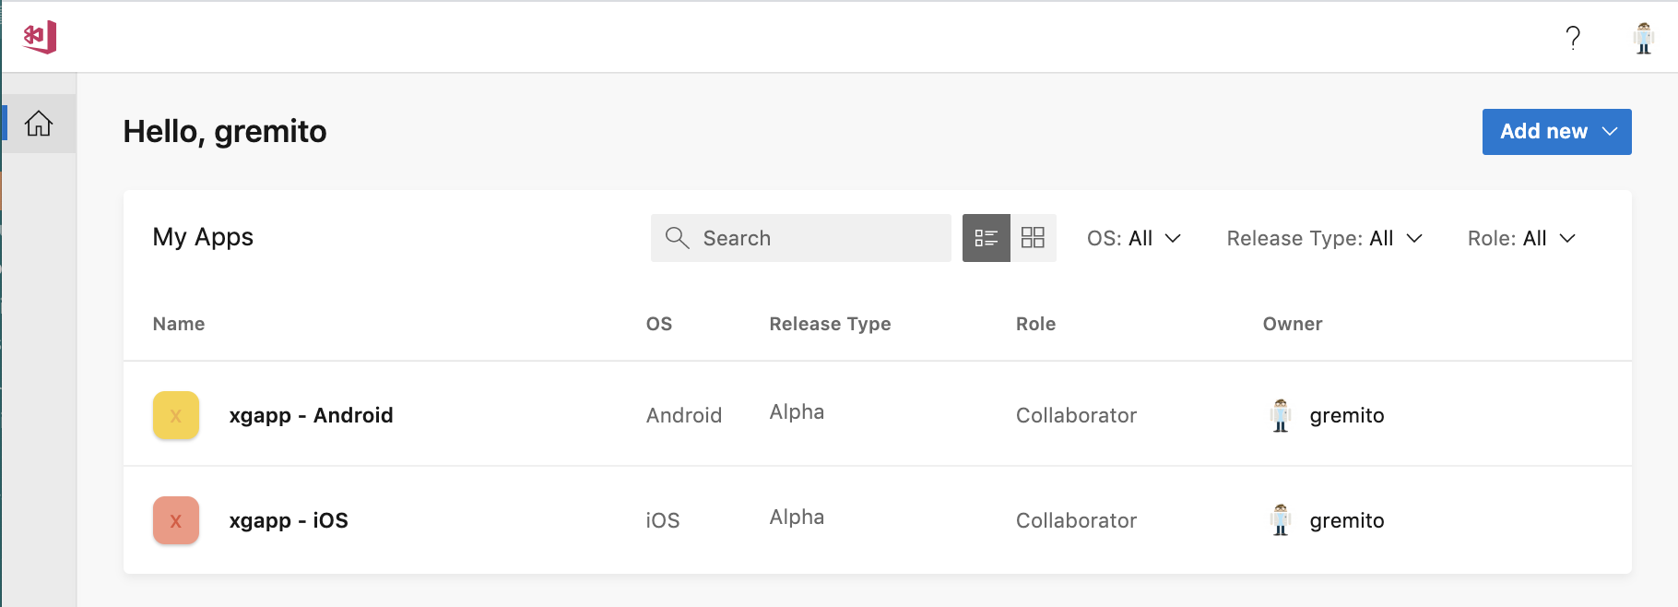This screenshot has height=607, width=1678.
Task: Open the user profile avatar menu
Action: pyautogui.click(x=1643, y=38)
